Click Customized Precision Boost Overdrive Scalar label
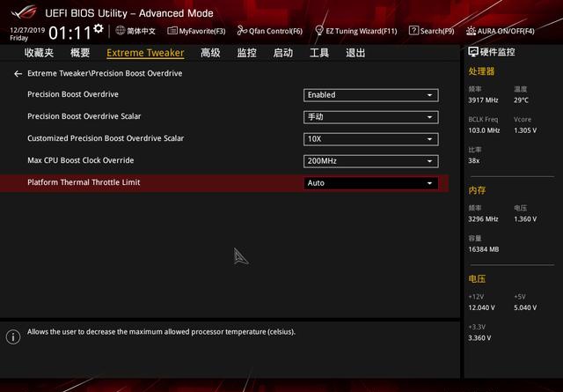 106,138
